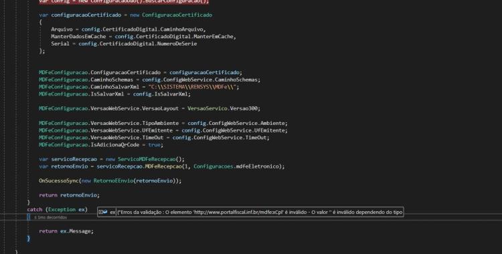
Task: Select the 'ex' variable name in the datatip
Action: pyautogui.click(x=112, y=212)
